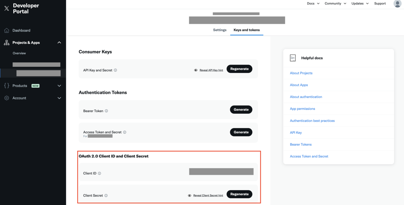This screenshot has width=404, height=205.
Task: Toggle eye icon for Client Secret hint
Action: 190,196
